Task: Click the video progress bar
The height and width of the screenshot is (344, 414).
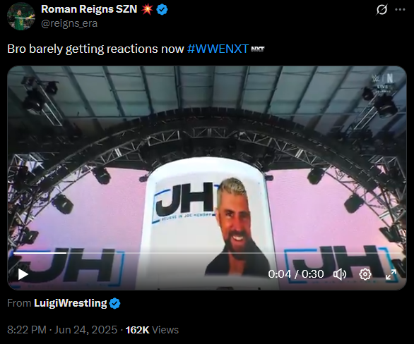Action: point(207,253)
